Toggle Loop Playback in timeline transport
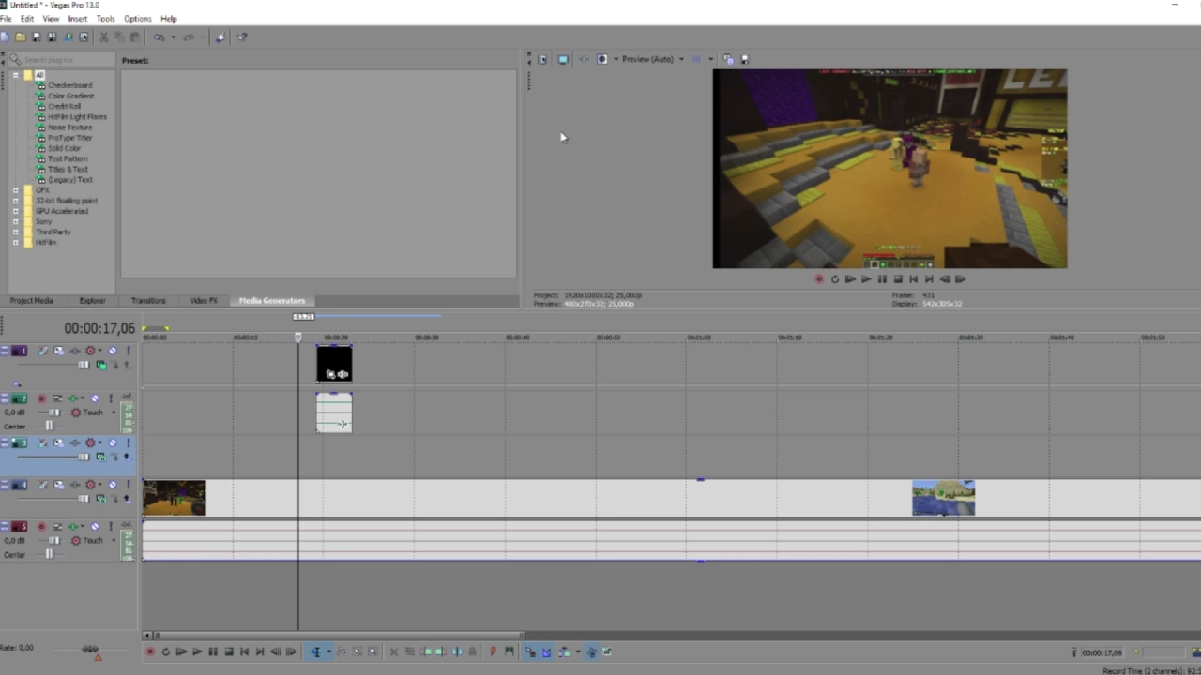Screen dimensions: 1201x675 click(166, 652)
